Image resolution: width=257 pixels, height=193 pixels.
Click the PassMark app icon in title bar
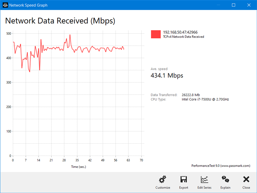click(5, 5)
